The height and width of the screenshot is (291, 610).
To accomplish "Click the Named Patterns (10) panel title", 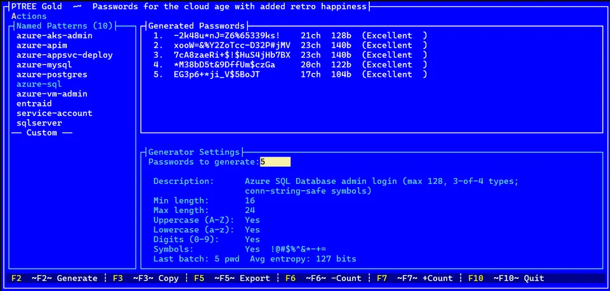I will click(x=65, y=26).
